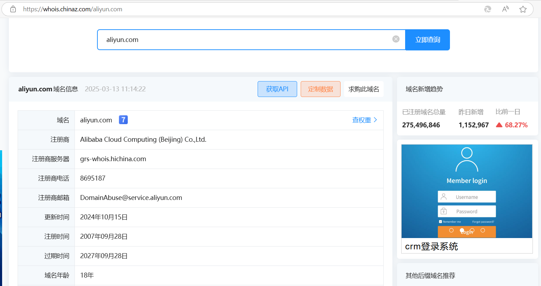Click the aliyun.com域名信息 heading

(x=48, y=89)
